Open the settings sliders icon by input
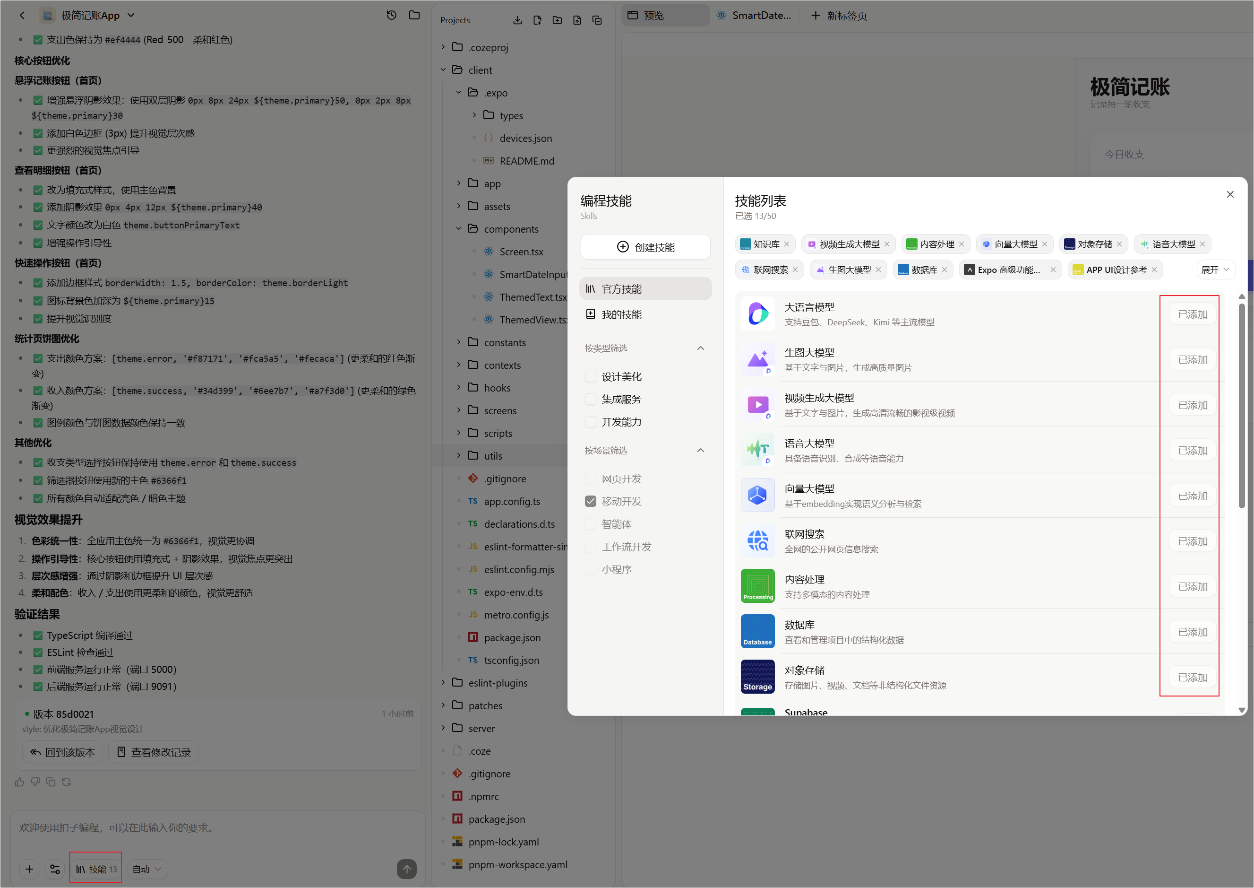The width and height of the screenshot is (1254, 888). click(x=55, y=869)
